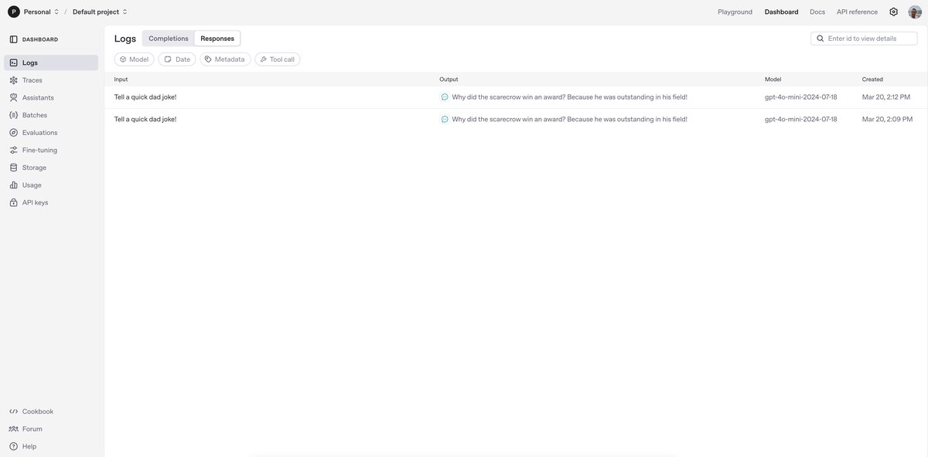
Task: Click the Fine-tuning icon
Action: pos(14,150)
